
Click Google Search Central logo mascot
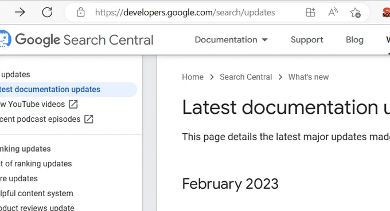click(x=5, y=39)
